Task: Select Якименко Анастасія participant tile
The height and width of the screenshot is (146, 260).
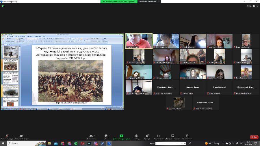Action: (x=206, y=103)
